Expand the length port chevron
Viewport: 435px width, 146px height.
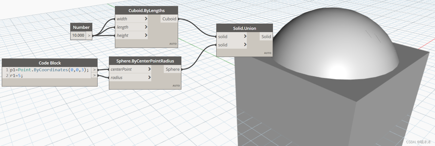pyautogui.click(x=146, y=27)
